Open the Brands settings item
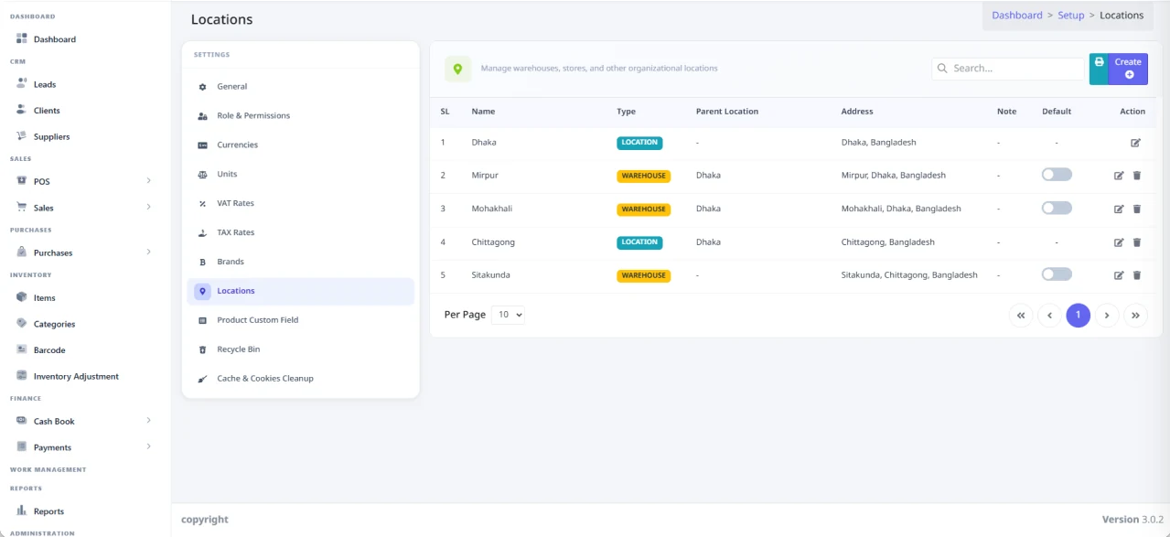The height and width of the screenshot is (537, 1170). pos(300,262)
